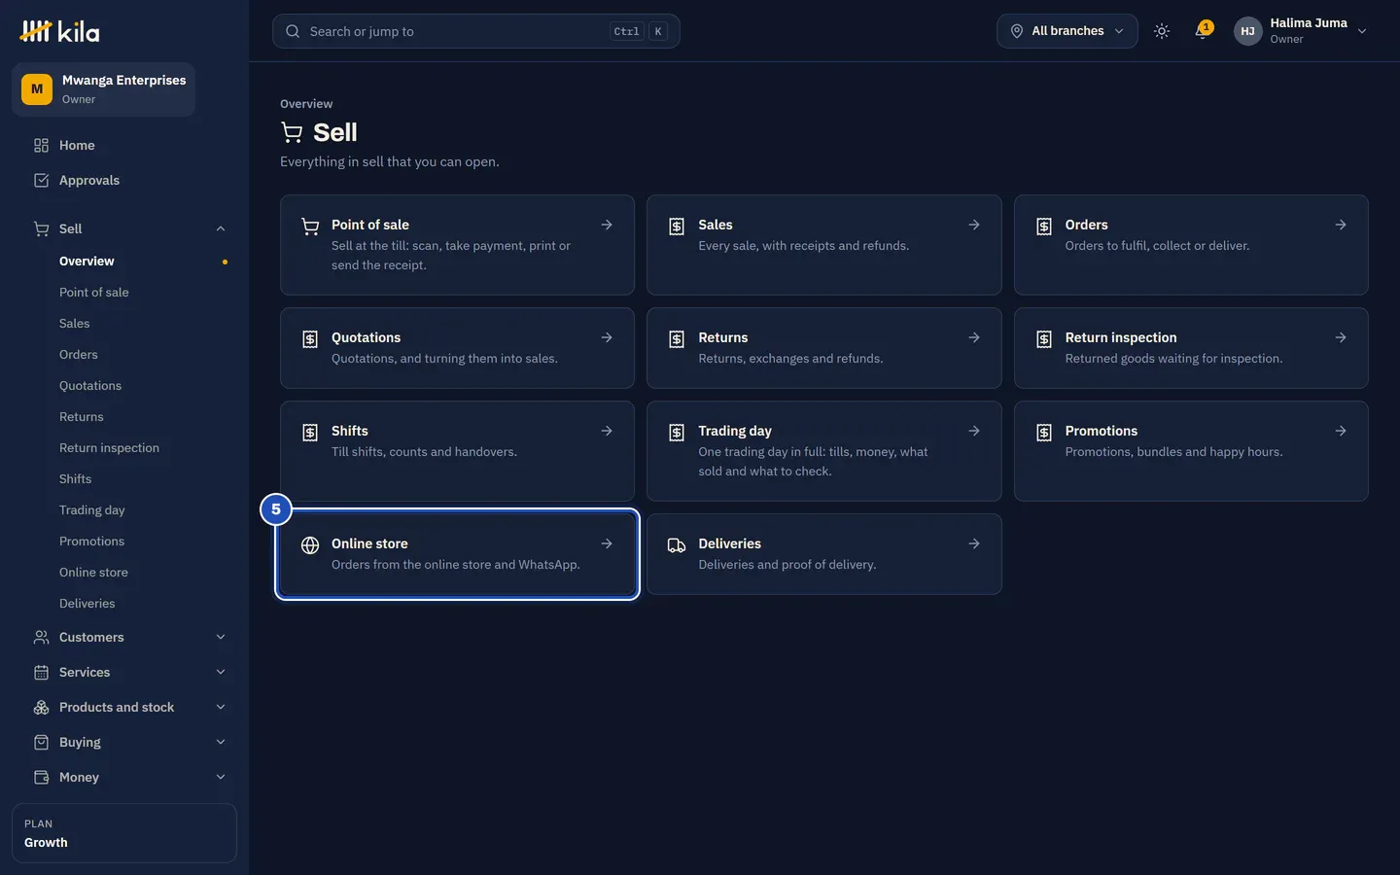Open Shifts in the sidebar
1400x875 pixels.
tap(75, 478)
